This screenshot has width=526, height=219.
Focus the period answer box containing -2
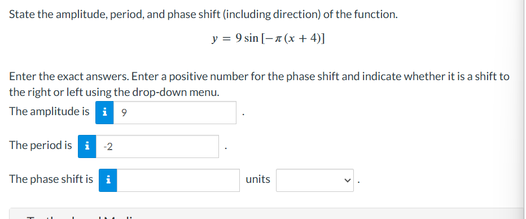coord(157,146)
